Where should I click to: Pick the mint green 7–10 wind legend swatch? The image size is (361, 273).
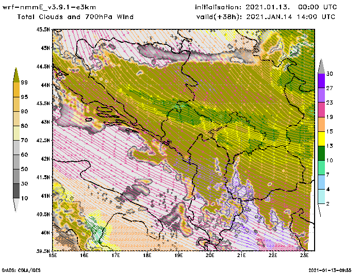[x=321, y=168]
